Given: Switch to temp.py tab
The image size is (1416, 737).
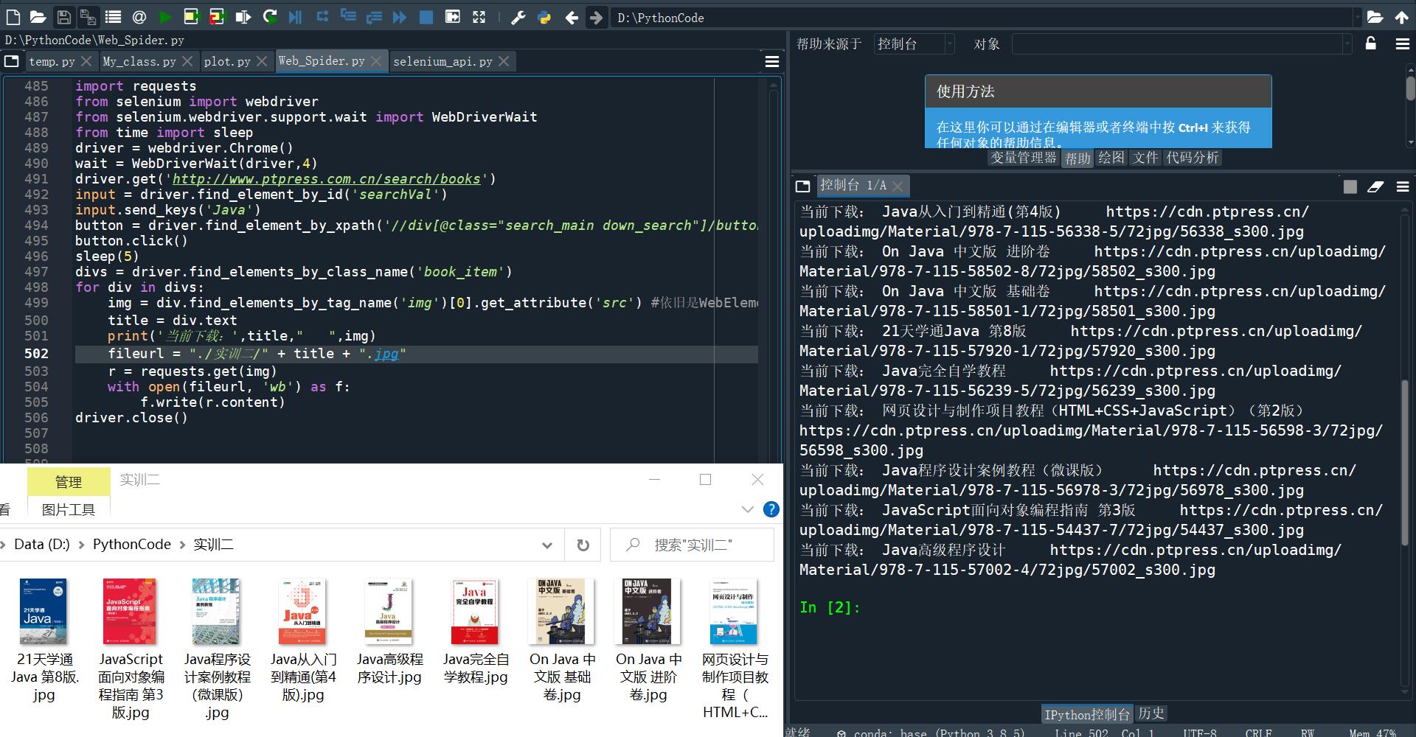Looking at the screenshot, I should 52,62.
